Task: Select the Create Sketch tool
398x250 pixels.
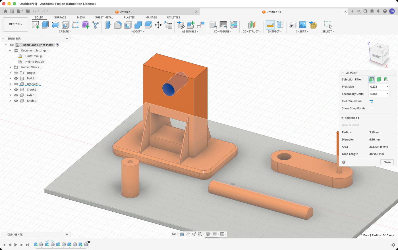Action: (36, 25)
